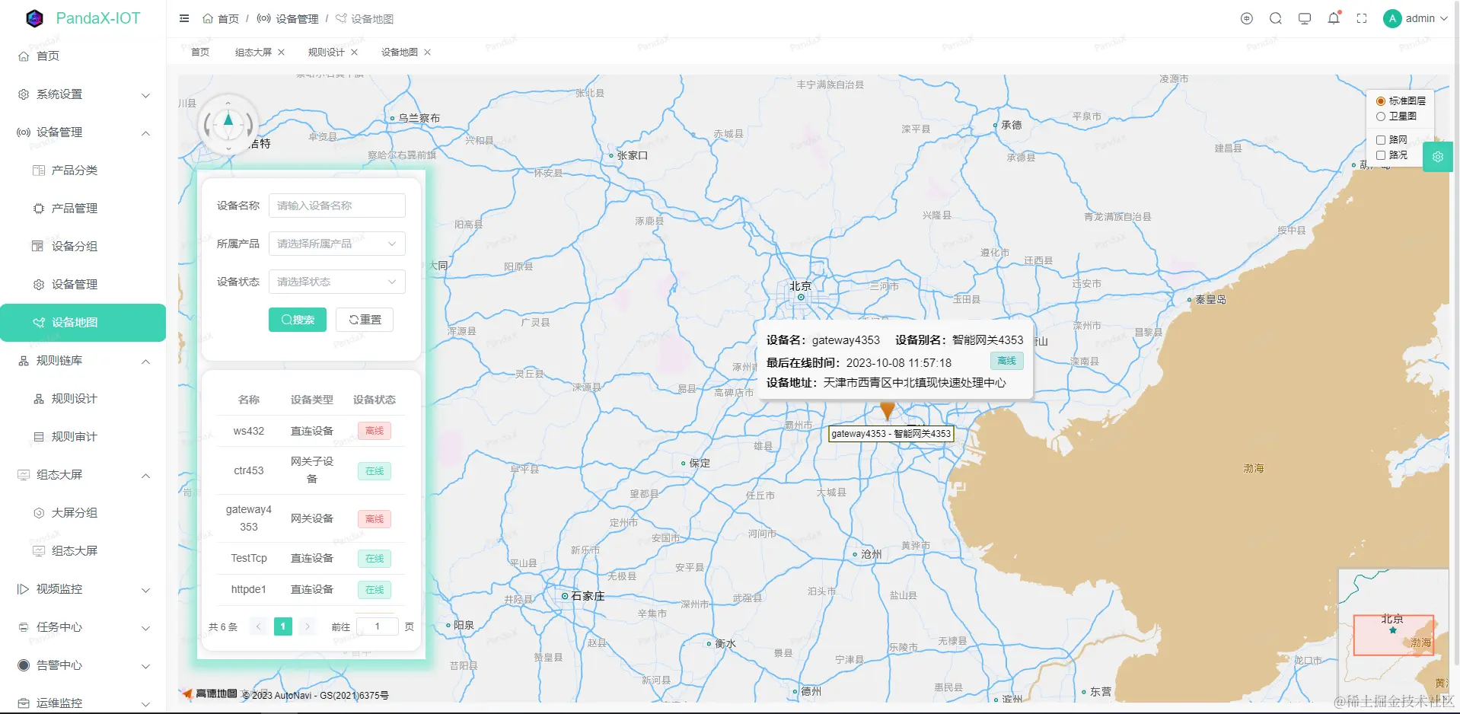Click the 前往 page number input
The width and height of the screenshot is (1460, 714).
pos(377,626)
